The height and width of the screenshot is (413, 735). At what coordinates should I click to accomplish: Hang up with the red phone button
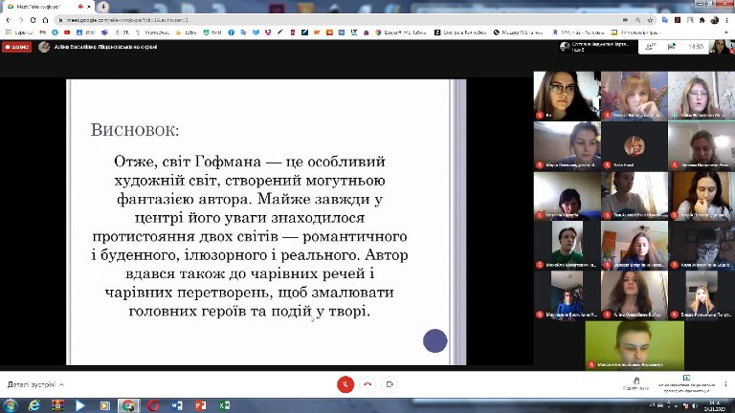pyautogui.click(x=367, y=384)
